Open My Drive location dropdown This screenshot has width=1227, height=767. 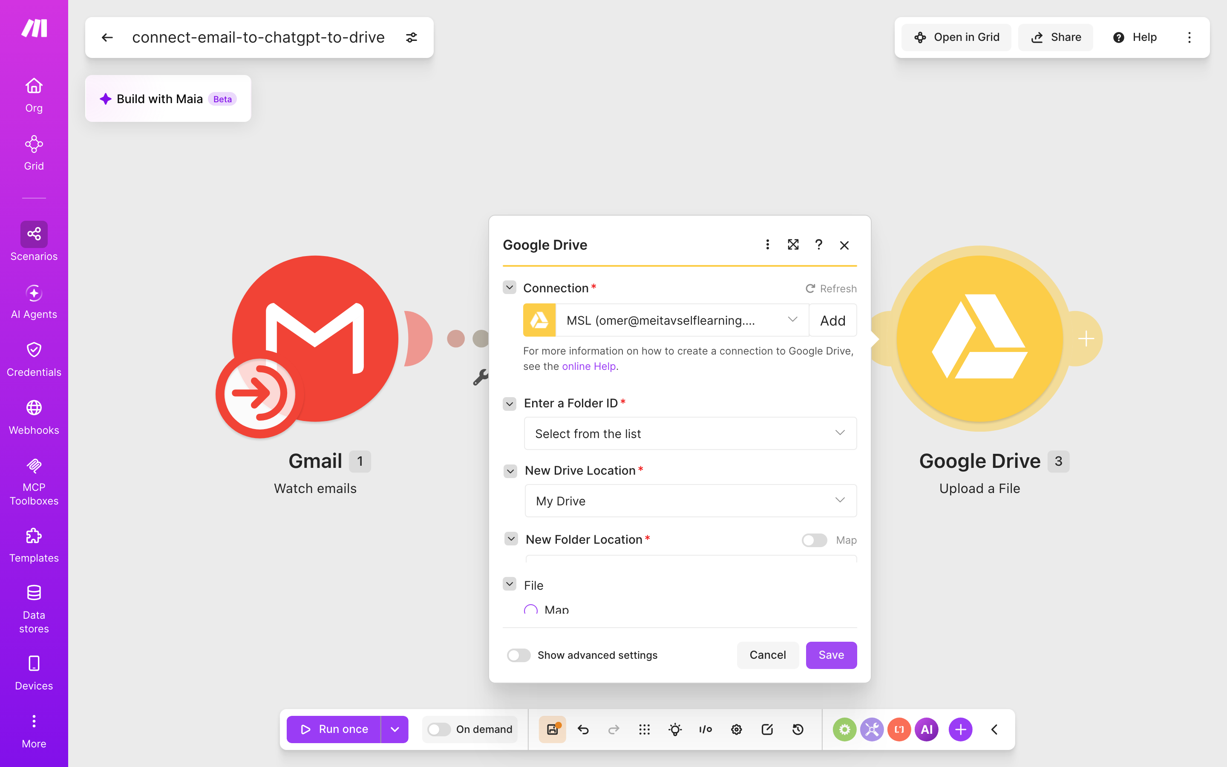coord(691,501)
